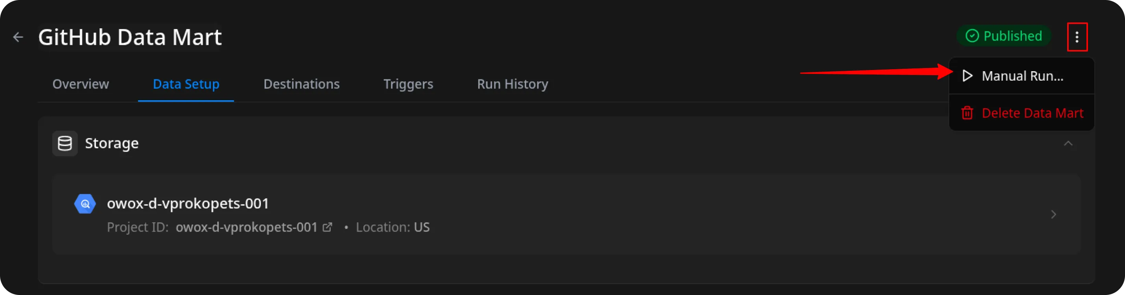Click the back arrow beside GitHub Data Mart
This screenshot has width=1125, height=295.
[19, 37]
